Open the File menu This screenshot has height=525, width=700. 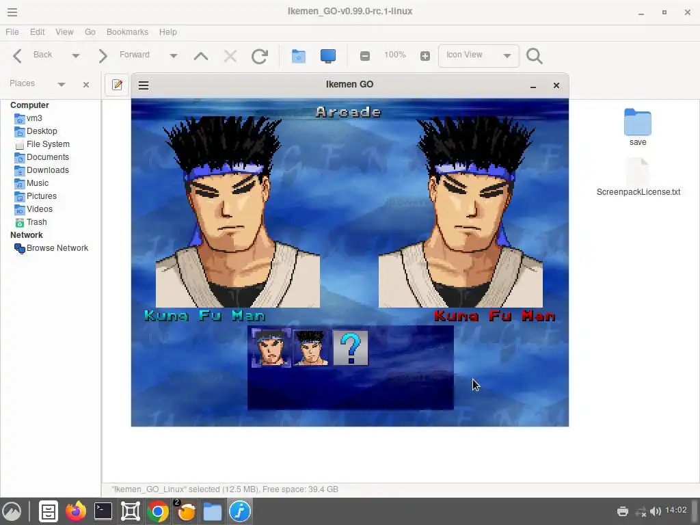12,32
